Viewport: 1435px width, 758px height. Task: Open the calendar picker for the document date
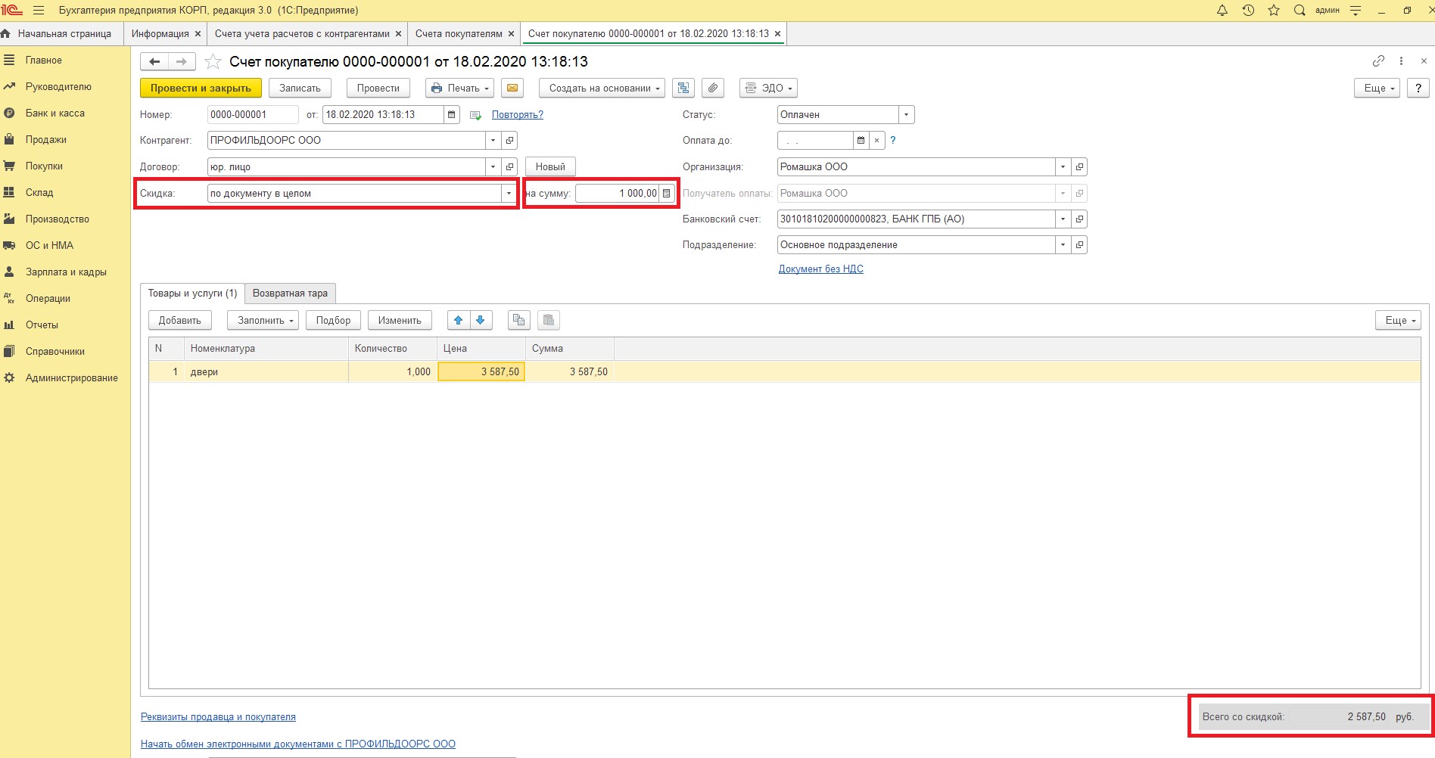(452, 115)
